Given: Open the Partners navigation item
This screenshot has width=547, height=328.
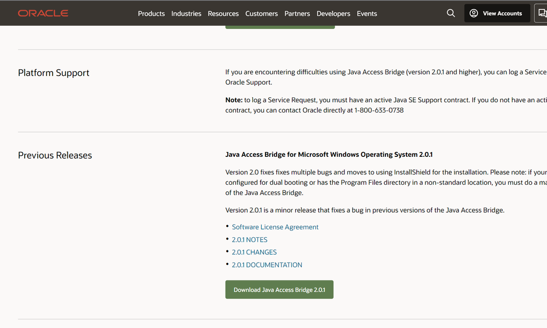Looking at the screenshot, I should point(297,14).
